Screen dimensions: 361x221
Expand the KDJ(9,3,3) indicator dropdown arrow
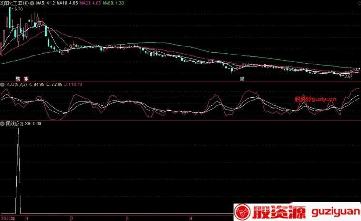coord(2,85)
